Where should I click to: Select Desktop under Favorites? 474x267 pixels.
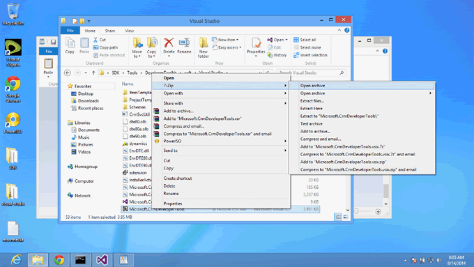point(82,93)
